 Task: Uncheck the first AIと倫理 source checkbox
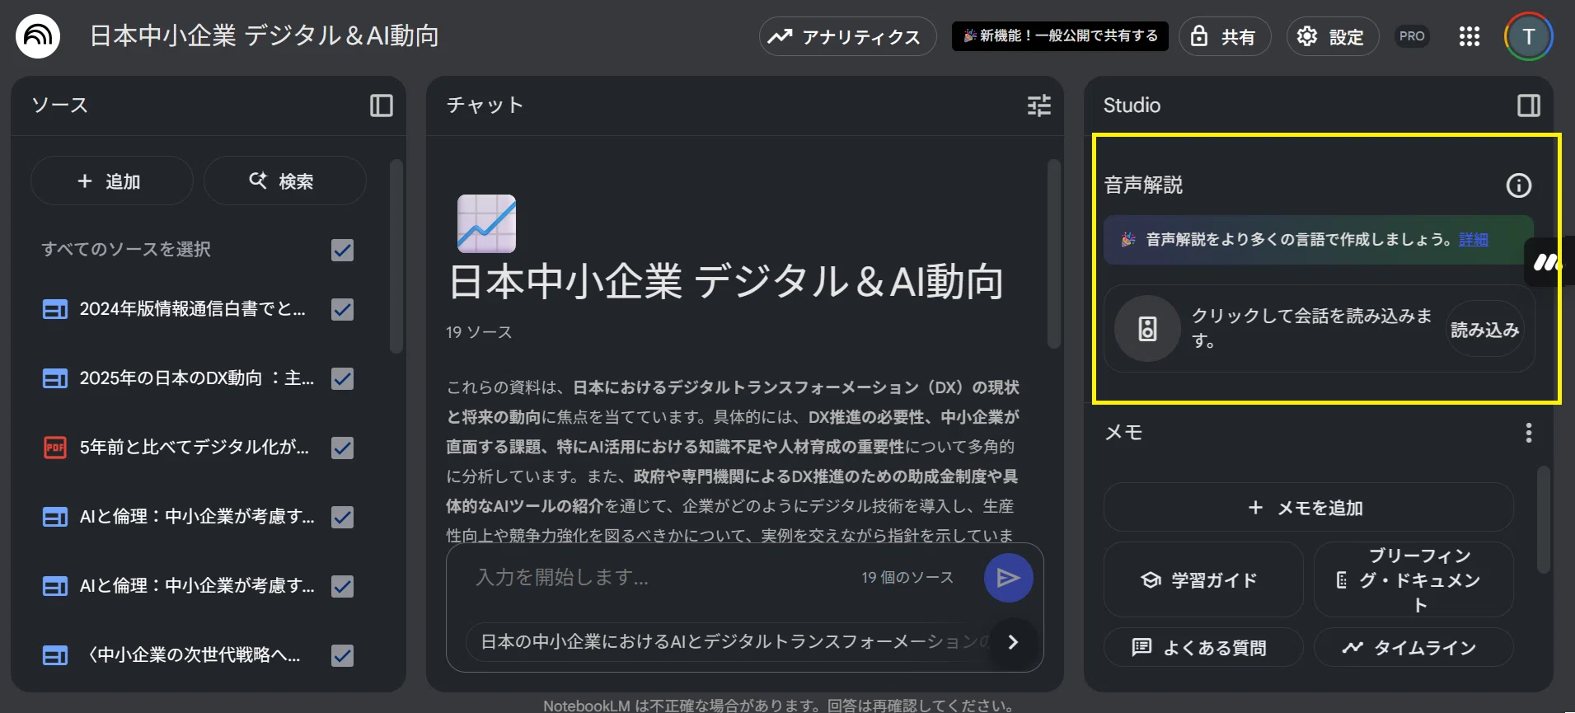(342, 517)
